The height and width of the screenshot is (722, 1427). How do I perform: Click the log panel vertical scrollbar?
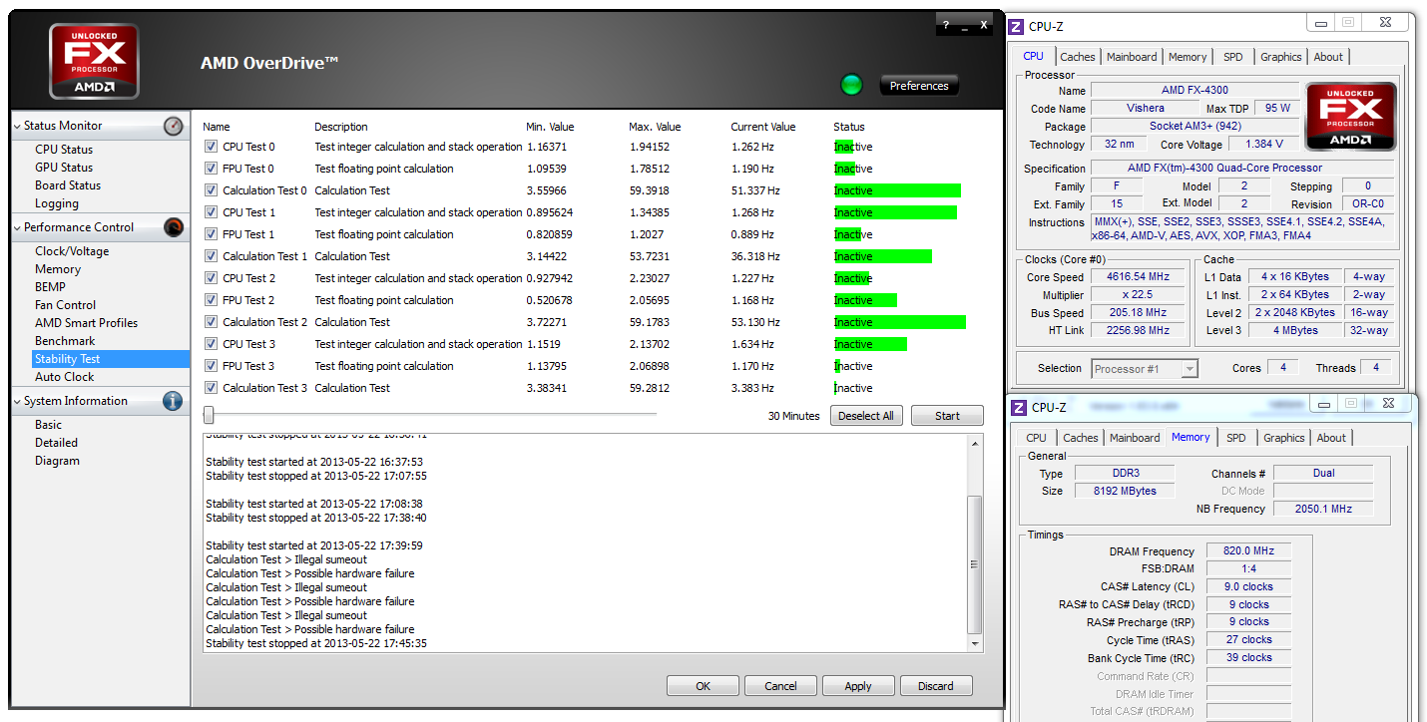[975, 563]
